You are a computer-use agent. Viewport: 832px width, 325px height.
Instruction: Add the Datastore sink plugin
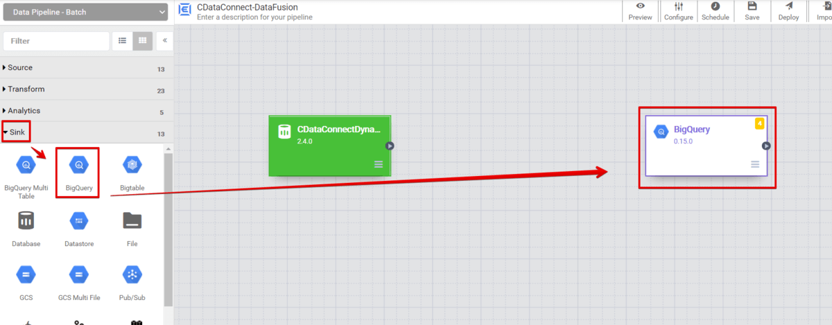tap(79, 229)
